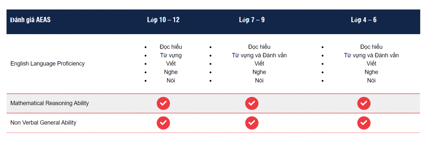Click 'Viết' in the Lớp 10 – 12 column
Screen dimensions: 429x142
[171, 64]
